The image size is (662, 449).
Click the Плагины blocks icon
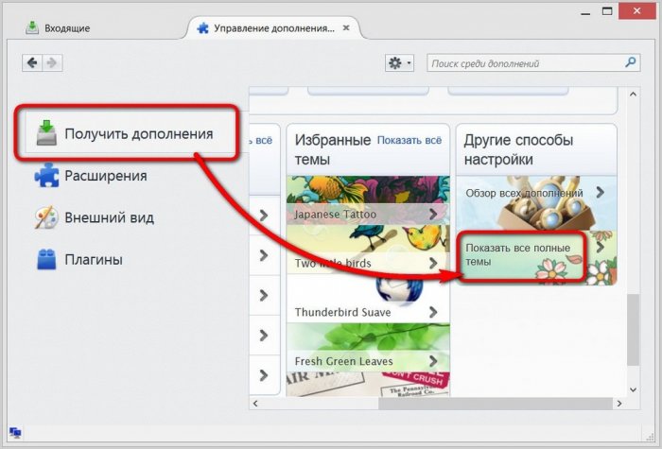[x=47, y=259]
